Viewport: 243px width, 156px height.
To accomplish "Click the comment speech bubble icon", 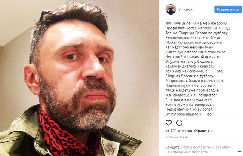I will tap(179, 123).
